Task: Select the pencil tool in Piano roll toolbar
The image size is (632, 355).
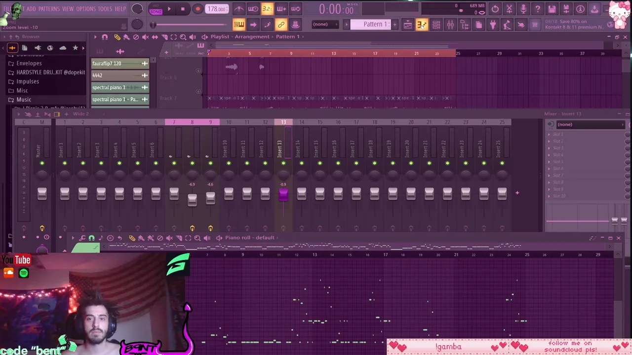Action: point(132,238)
